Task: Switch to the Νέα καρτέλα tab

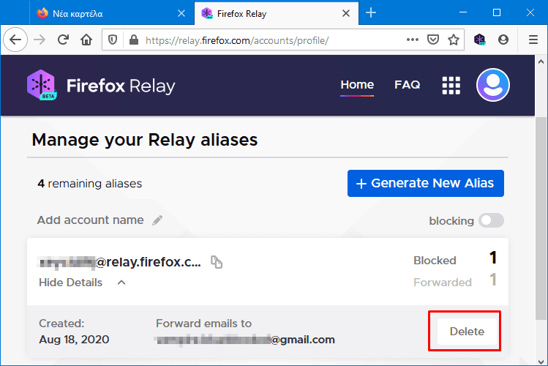Action: click(112, 13)
